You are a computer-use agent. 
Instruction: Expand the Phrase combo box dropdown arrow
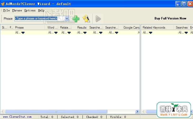click(67, 19)
